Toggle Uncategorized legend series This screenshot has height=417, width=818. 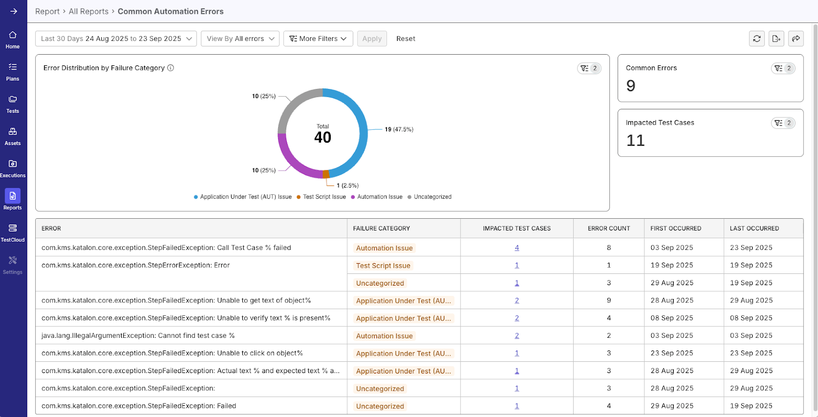tap(432, 197)
